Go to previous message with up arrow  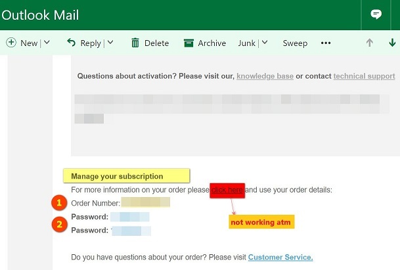(369, 43)
